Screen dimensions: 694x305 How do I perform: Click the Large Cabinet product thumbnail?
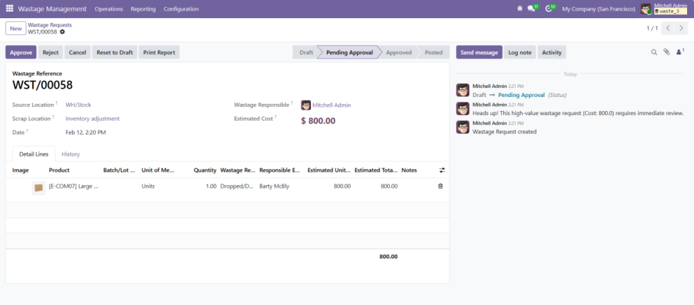pos(38,188)
